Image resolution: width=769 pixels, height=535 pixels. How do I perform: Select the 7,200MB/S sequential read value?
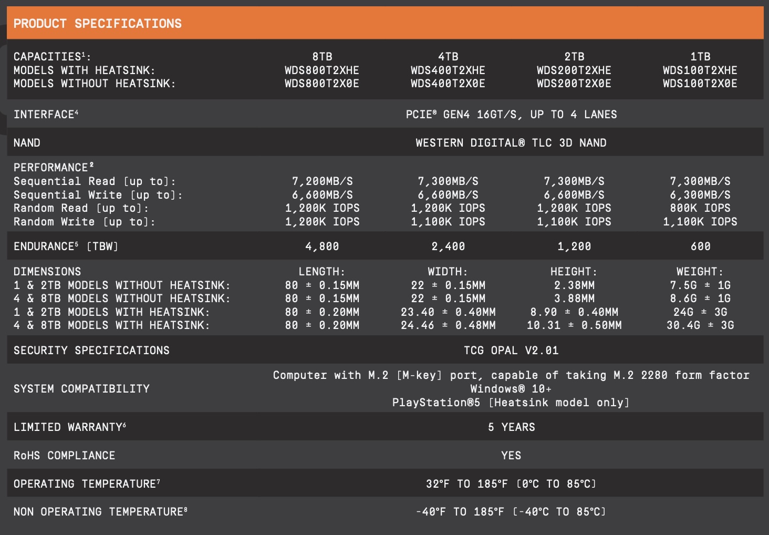point(322,181)
